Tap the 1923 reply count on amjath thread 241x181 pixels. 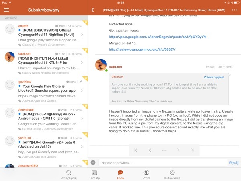tap(60, 26)
